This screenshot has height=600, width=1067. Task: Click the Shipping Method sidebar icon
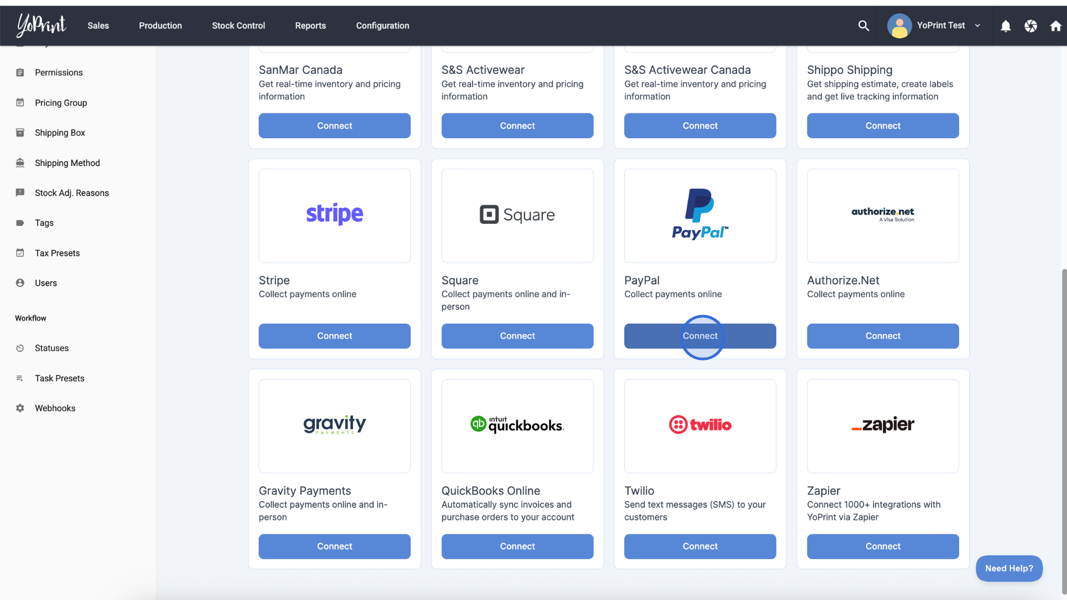pos(20,163)
